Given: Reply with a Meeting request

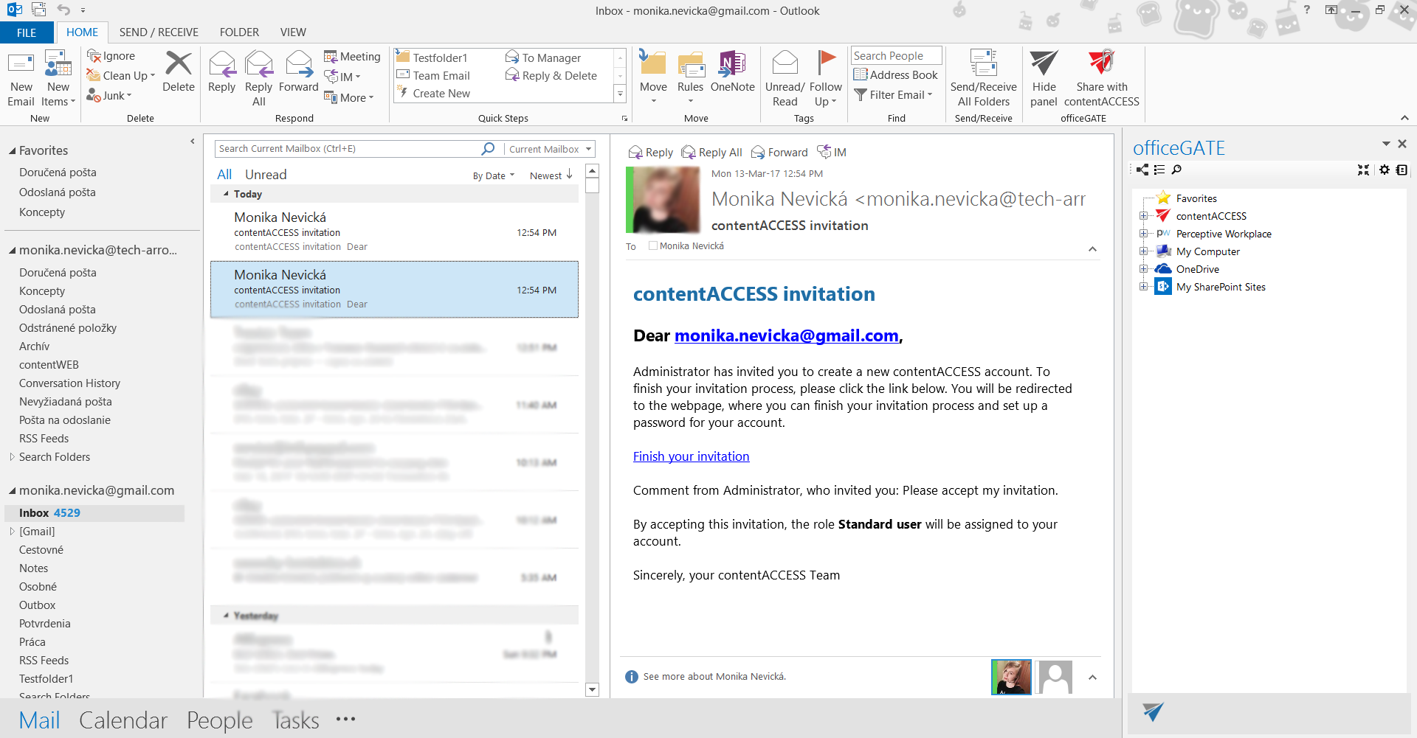Looking at the screenshot, I should pyautogui.click(x=352, y=57).
